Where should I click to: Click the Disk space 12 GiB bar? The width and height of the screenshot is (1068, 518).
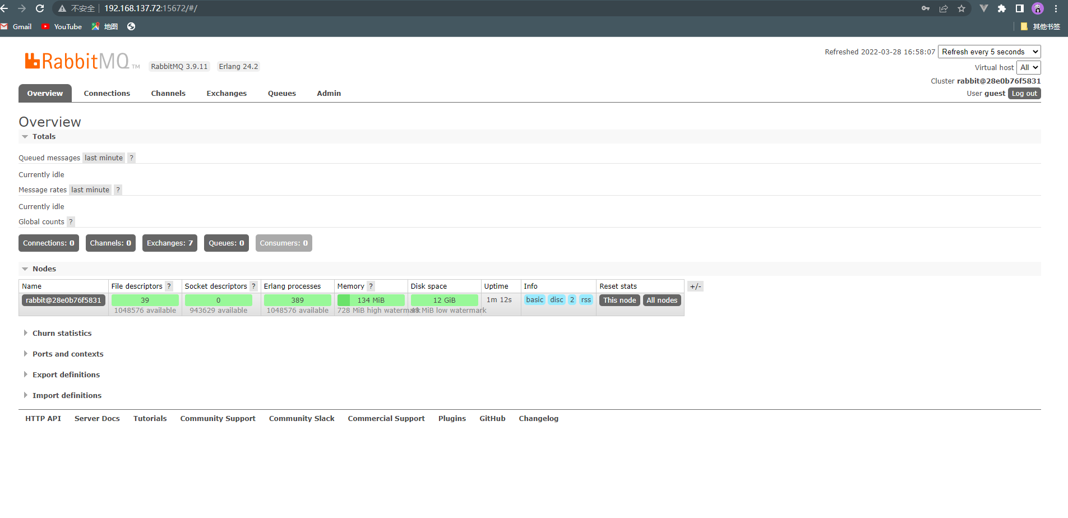(x=445, y=300)
